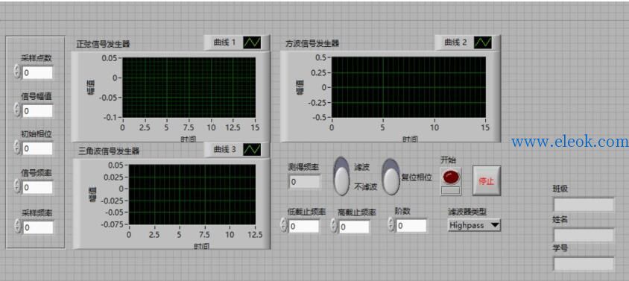This screenshot has height=281, width=629.
Task: Click the 信号幅值 stepper arrows
Action: (x=17, y=110)
